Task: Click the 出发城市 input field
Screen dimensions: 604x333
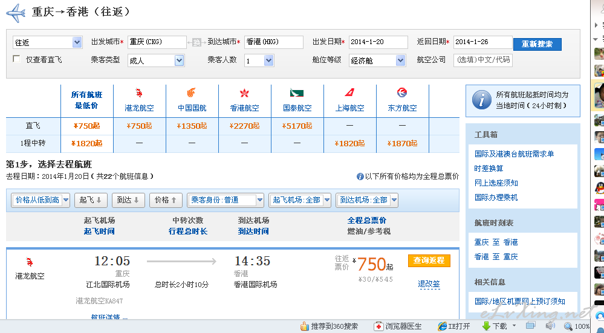Action: (157, 42)
